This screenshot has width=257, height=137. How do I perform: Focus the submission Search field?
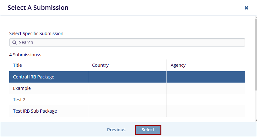(x=127, y=42)
